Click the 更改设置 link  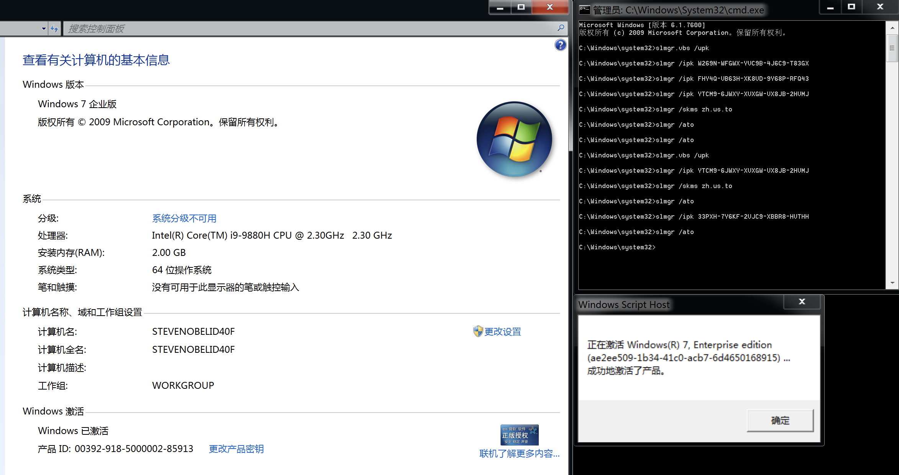click(502, 332)
